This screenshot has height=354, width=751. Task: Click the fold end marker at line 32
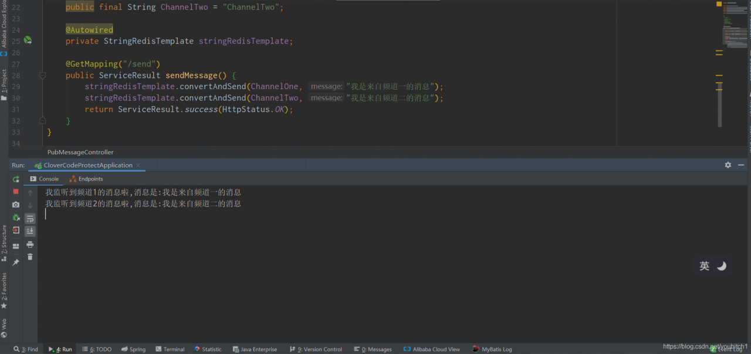[x=42, y=120]
